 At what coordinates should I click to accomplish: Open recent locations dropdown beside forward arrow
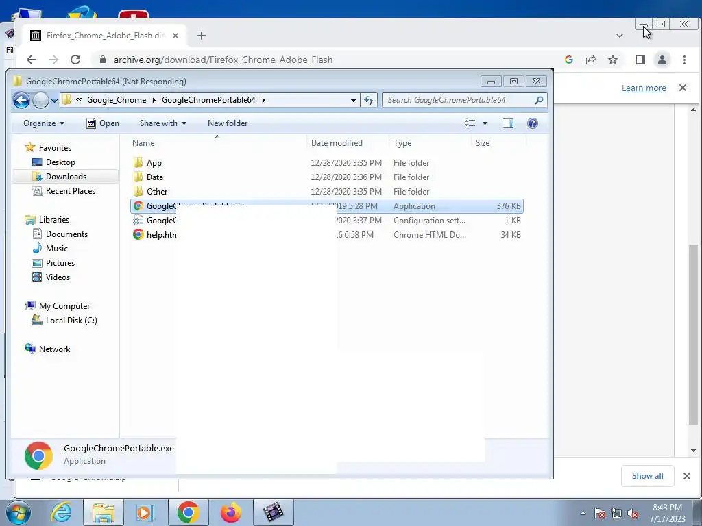tap(54, 101)
